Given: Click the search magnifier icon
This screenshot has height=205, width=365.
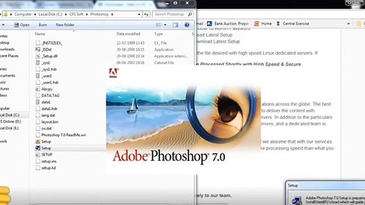Looking at the screenshot, I should click(x=190, y=14).
